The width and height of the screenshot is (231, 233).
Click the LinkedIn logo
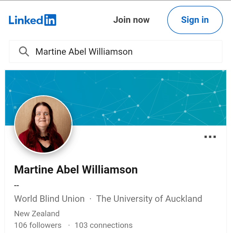pos(32,20)
